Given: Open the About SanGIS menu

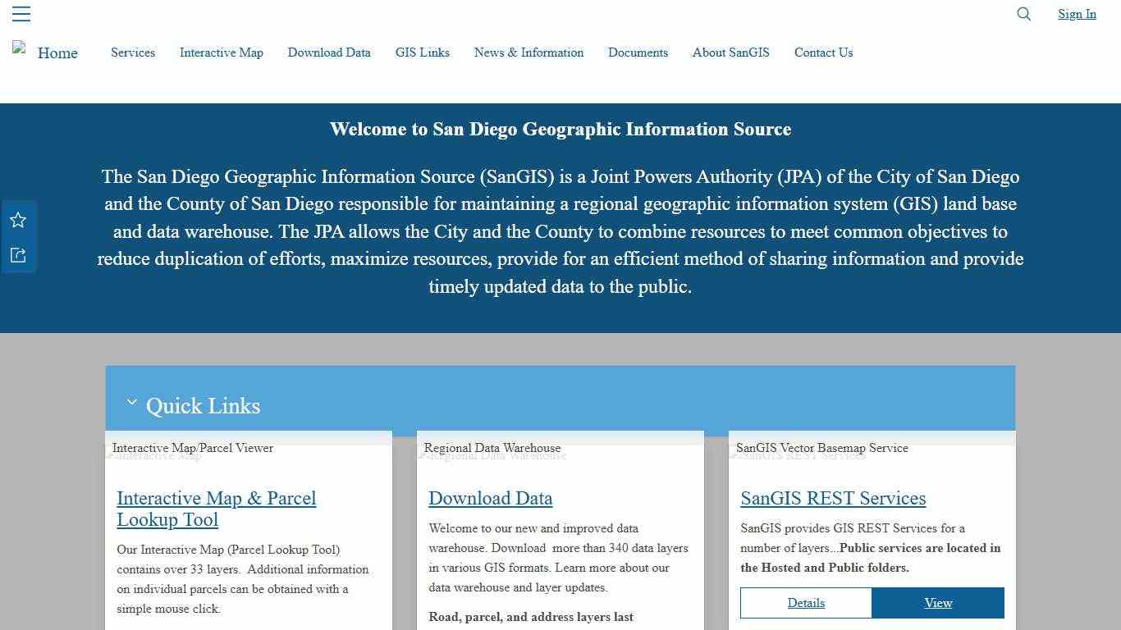Looking at the screenshot, I should pos(730,52).
